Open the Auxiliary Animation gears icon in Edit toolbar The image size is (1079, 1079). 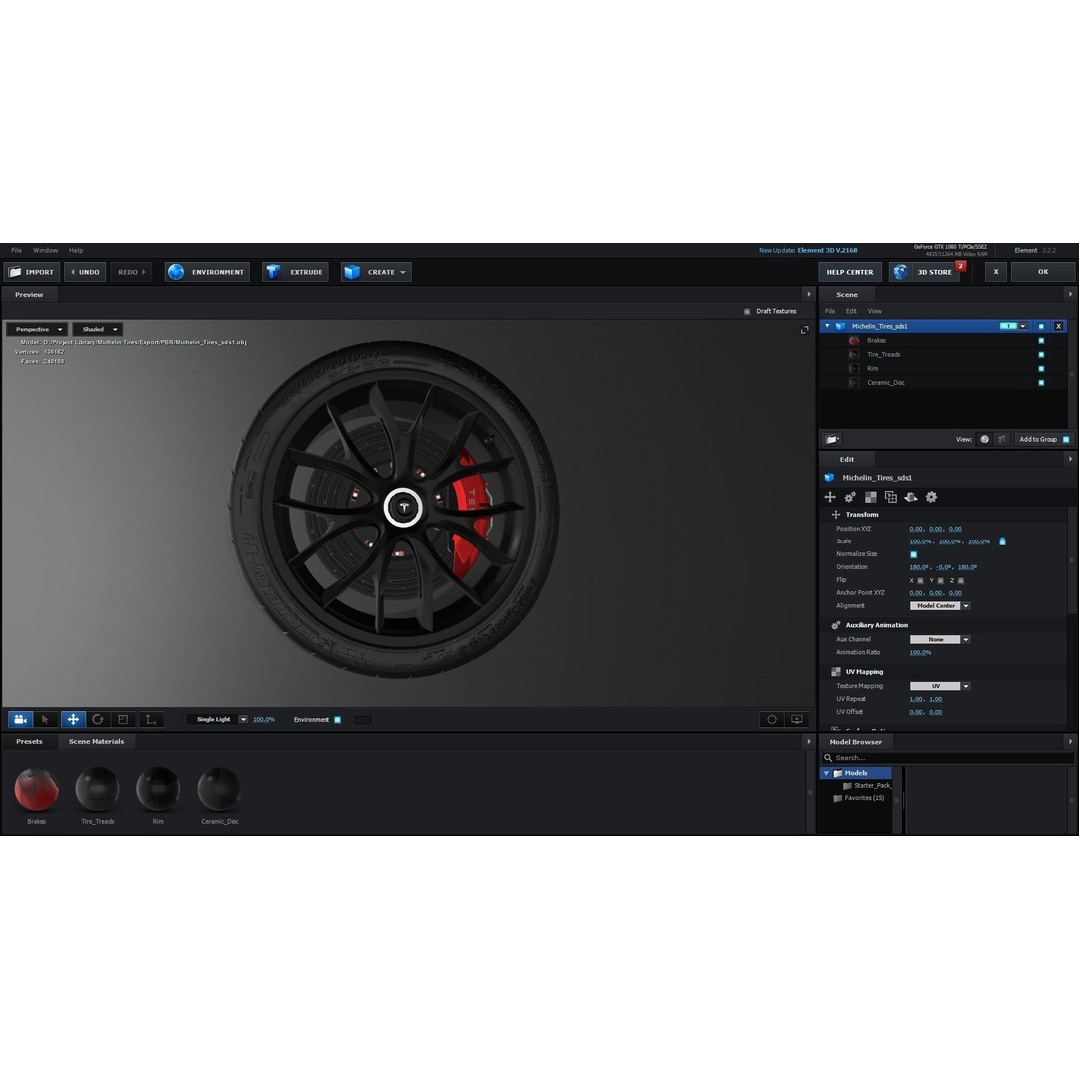tap(850, 497)
